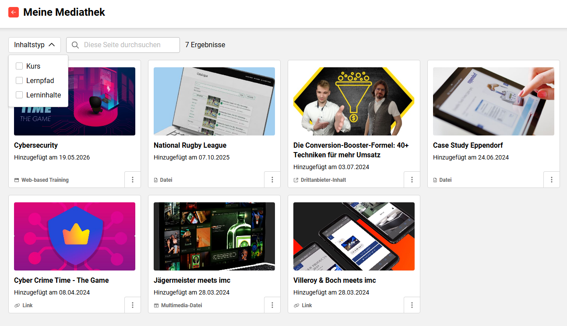Click the red back arrow icon
The height and width of the screenshot is (326, 567).
[14, 12]
